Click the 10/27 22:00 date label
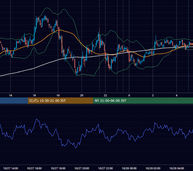This screenshot has height=171, width=193. click(105, 168)
